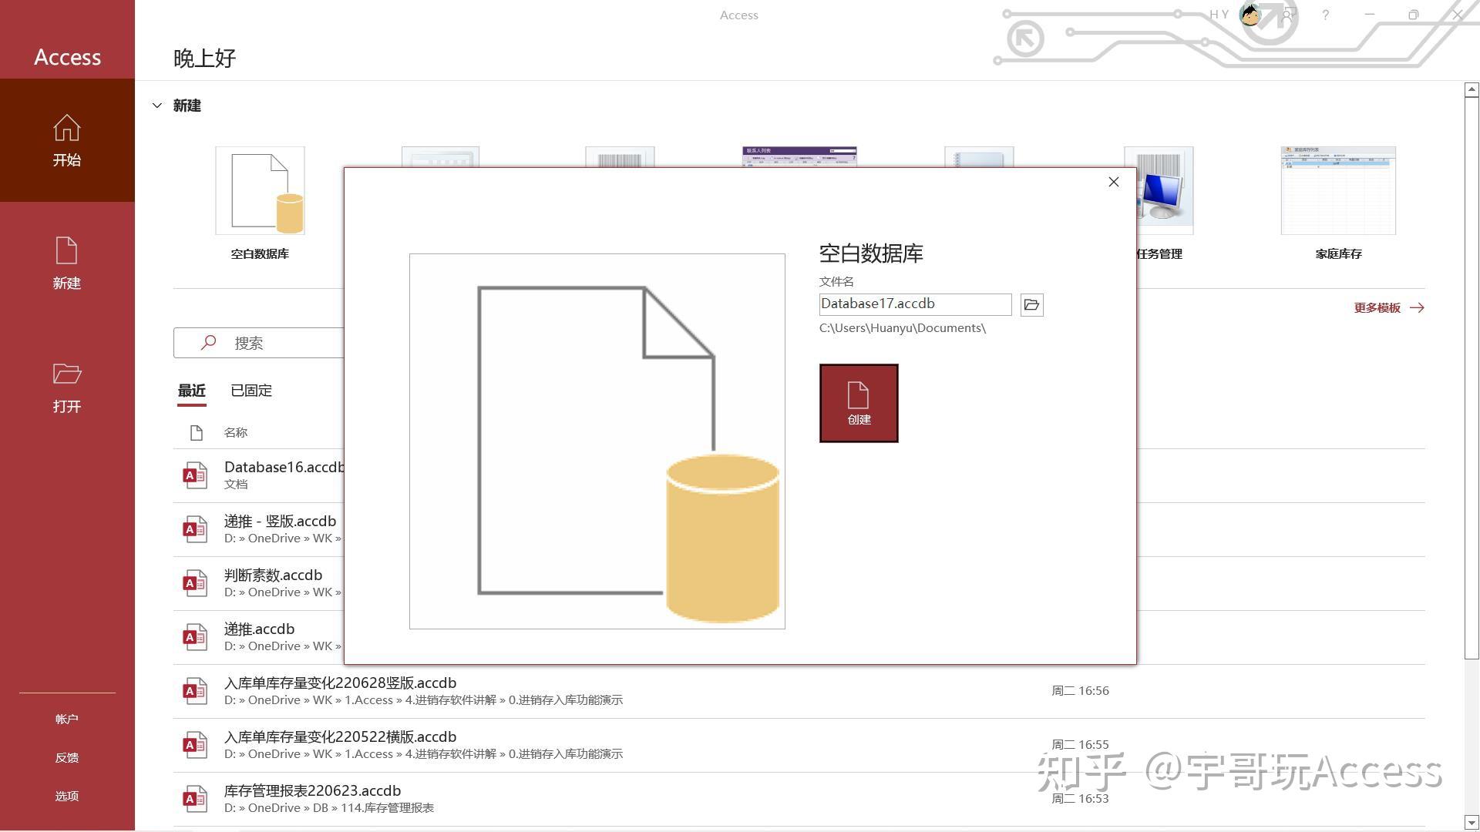
Task: Open the 开始 home sidebar tab
Action: 67,140
